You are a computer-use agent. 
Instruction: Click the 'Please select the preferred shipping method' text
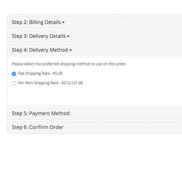pos(69,64)
